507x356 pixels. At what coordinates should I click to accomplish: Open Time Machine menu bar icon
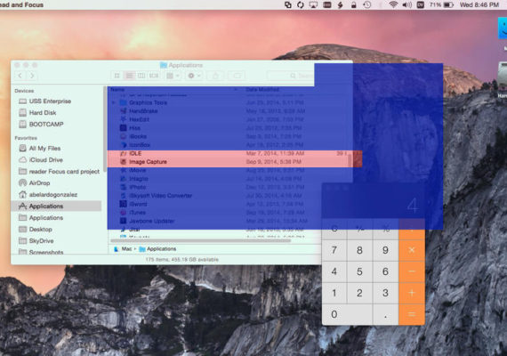click(x=367, y=4)
